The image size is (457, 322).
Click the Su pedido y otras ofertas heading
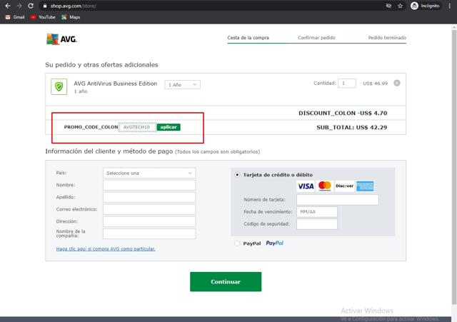click(x=101, y=65)
